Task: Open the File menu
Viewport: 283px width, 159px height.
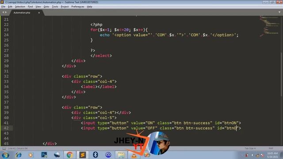Action: [3, 7]
